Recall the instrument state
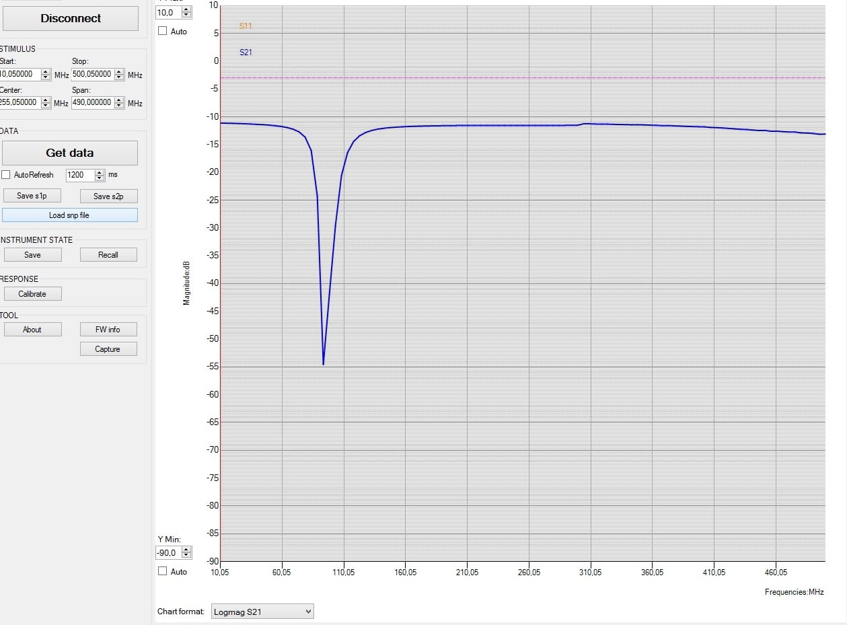The height and width of the screenshot is (625, 847). (x=108, y=255)
